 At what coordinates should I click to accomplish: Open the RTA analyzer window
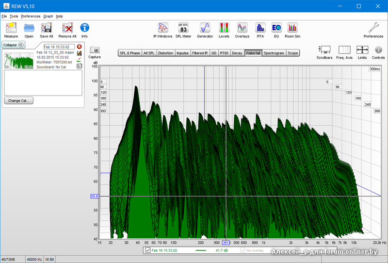click(260, 28)
